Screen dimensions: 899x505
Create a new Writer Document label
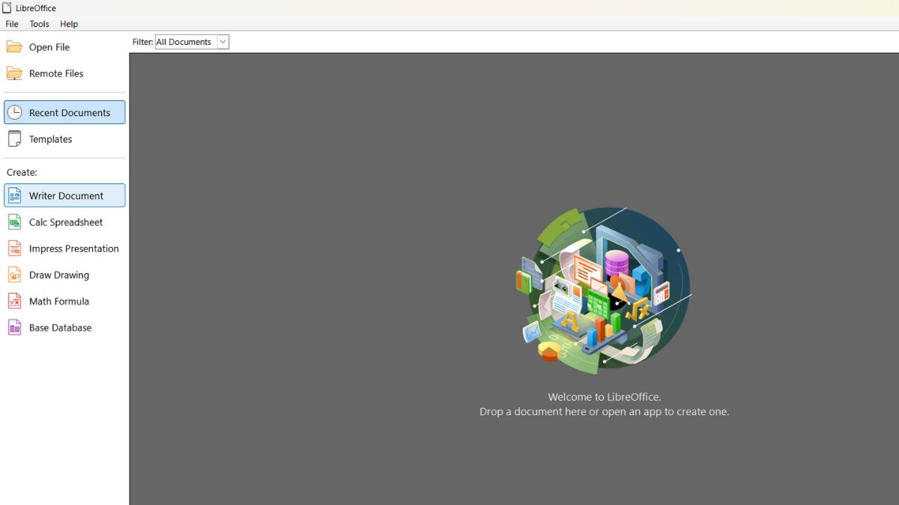pos(66,196)
